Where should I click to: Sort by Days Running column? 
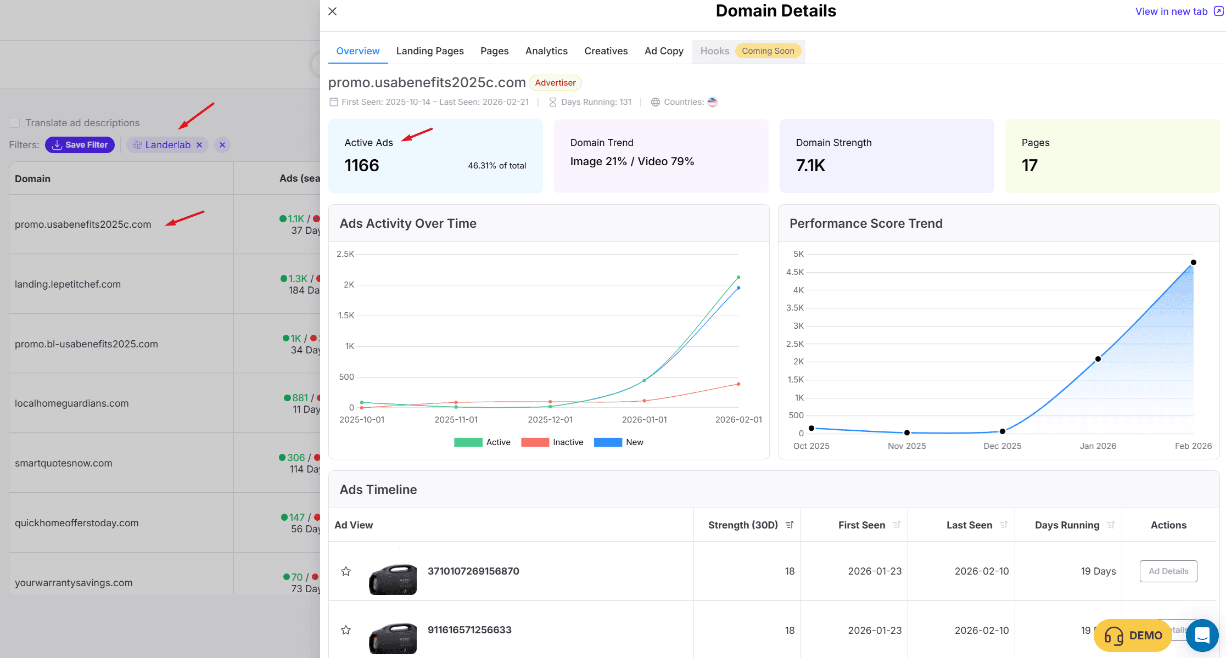tap(1111, 525)
